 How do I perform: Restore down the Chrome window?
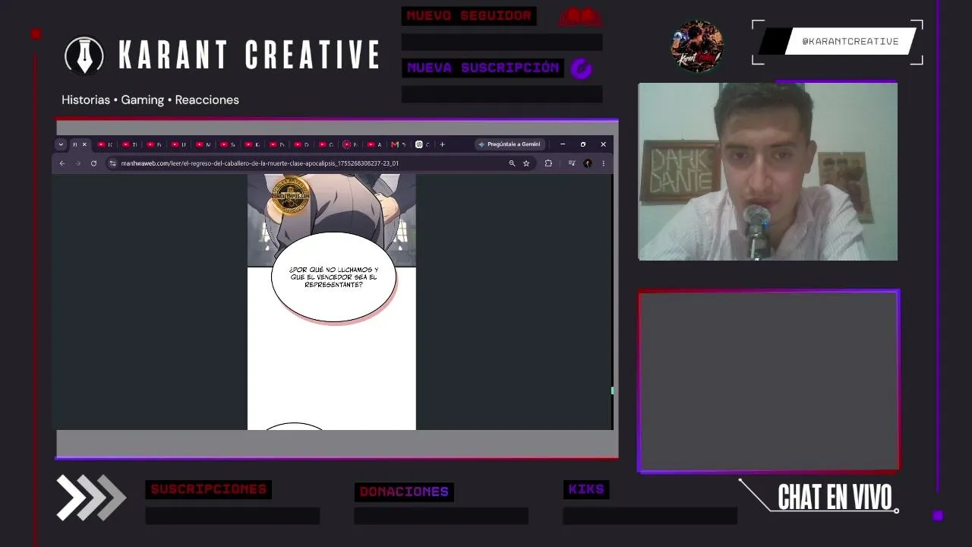click(583, 144)
